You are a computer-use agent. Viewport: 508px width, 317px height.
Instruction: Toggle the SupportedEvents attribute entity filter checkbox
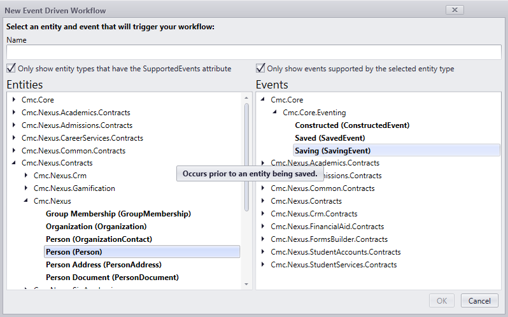(x=11, y=69)
